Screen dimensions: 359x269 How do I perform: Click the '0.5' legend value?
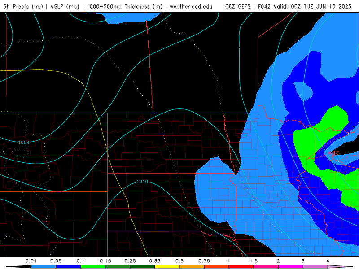(179, 261)
